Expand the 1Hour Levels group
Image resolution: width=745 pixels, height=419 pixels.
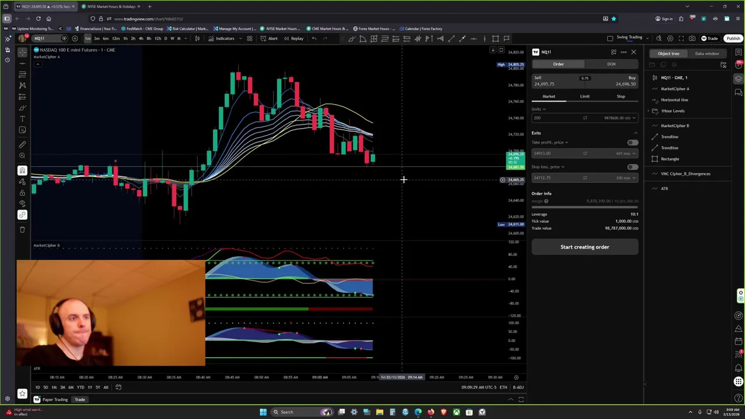click(649, 111)
